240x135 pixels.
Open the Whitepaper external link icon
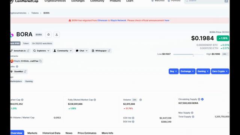(109, 51)
